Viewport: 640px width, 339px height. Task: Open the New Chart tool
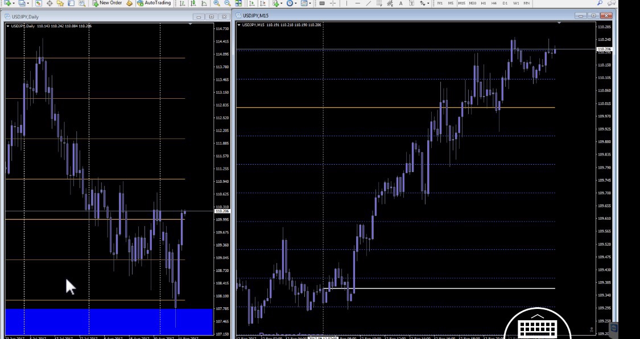[8, 3]
